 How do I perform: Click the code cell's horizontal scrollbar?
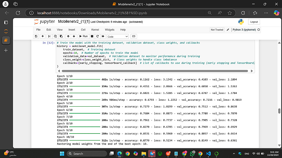pyautogui.click(x=155, y=71)
